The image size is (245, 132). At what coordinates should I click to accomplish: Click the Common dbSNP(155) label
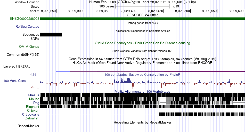point(23,55)
